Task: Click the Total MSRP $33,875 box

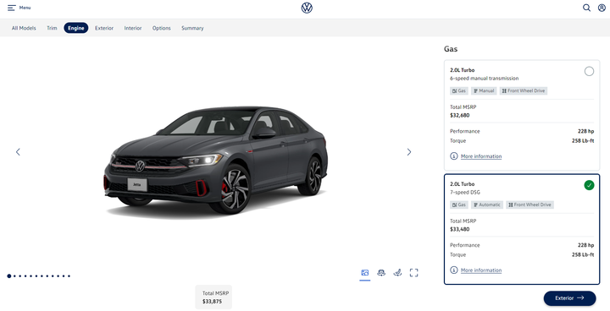Action: pyautogui.click(x=213, y=297)
